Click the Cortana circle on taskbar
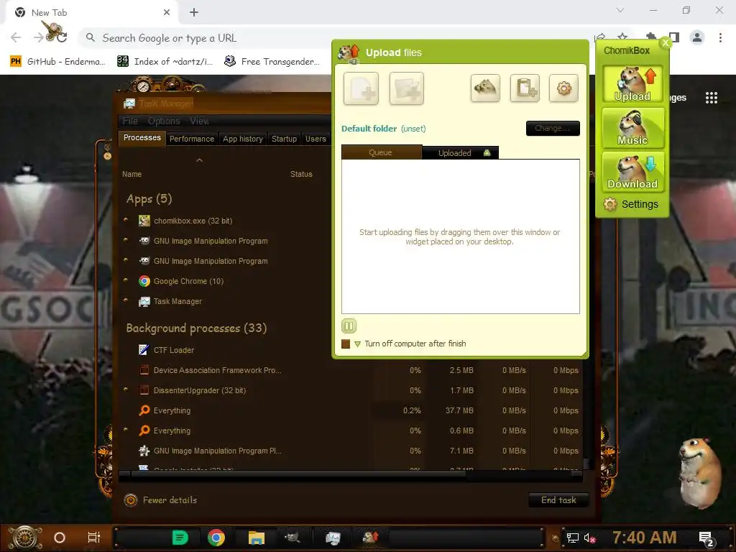 point(60,538)
